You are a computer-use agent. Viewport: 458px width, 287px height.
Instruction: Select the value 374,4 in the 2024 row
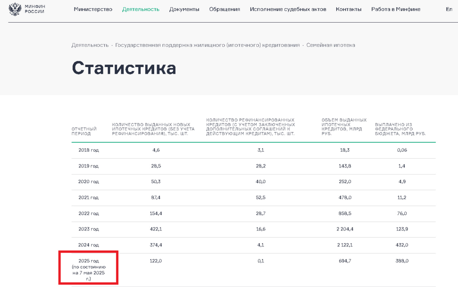(x=156, y=245)
